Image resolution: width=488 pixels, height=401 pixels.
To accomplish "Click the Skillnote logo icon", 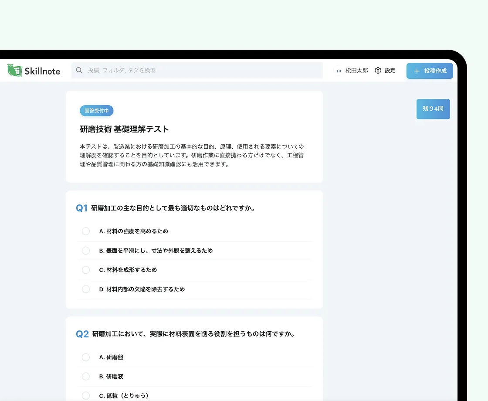I will pos(15,71).
